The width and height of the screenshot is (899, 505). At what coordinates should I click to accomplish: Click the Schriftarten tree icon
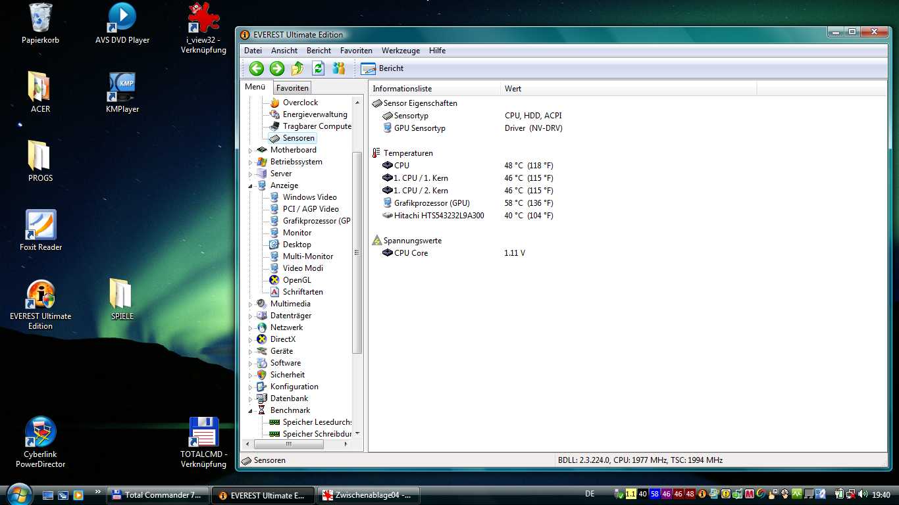coord(274,292)
